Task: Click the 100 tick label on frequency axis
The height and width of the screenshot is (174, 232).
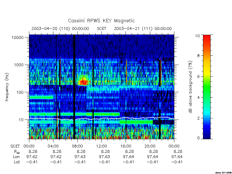Action: click(20, 92)
